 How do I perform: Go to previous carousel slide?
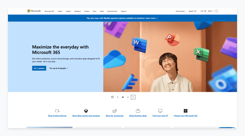pos(118,97)
